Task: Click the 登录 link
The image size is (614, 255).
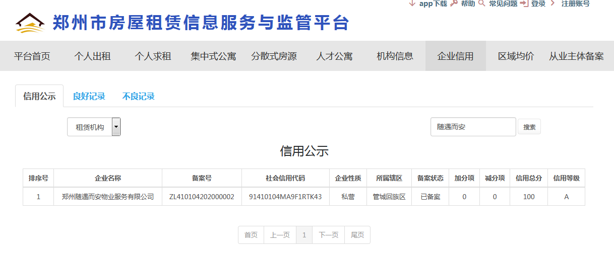Action: 538,4
